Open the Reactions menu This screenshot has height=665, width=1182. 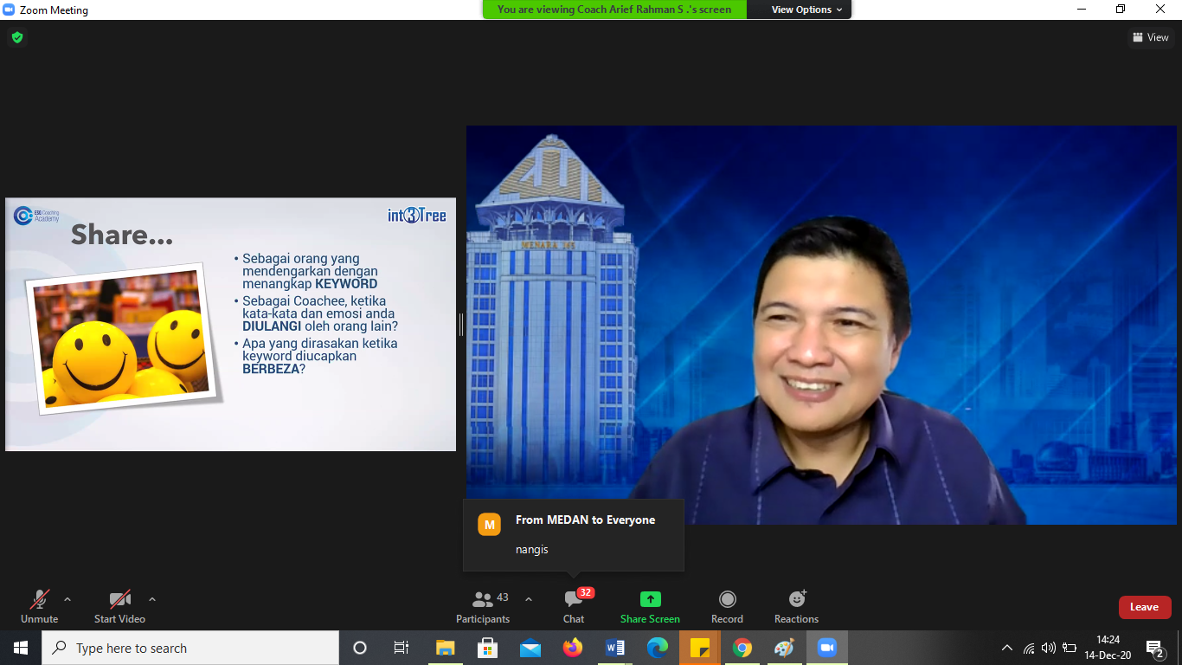pyautogui.click(x=796, y=606)
